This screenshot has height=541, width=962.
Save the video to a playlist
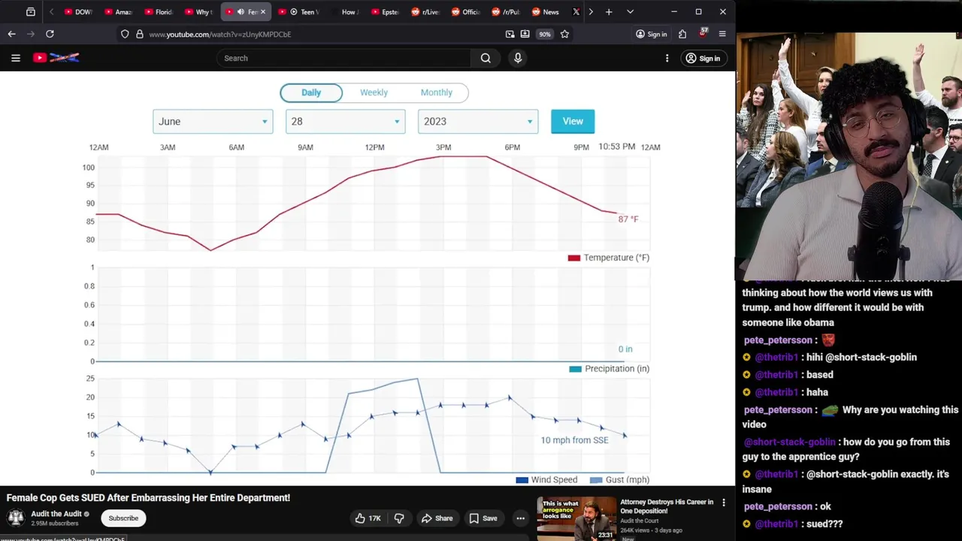[483, 518]
